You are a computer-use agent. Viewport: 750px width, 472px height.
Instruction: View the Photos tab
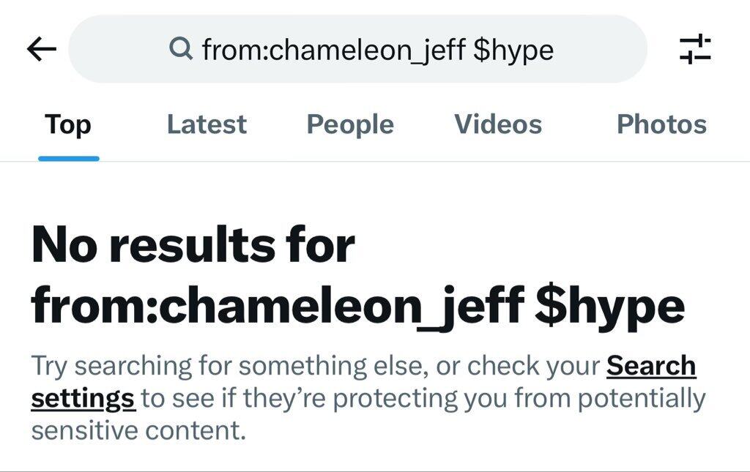click(661, 124)
